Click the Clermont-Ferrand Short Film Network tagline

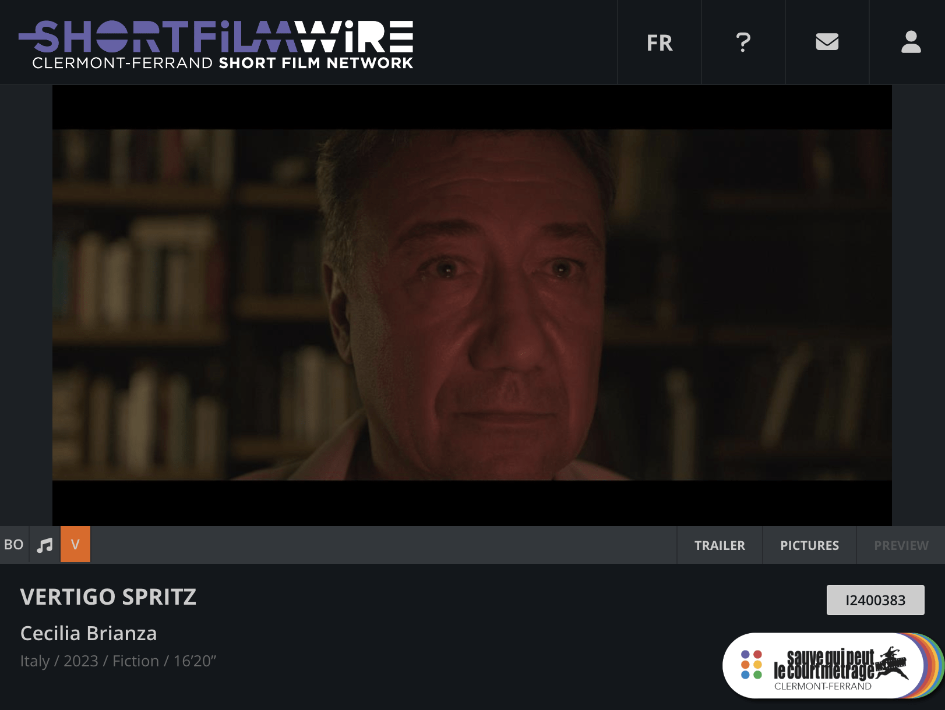(223, 63)
